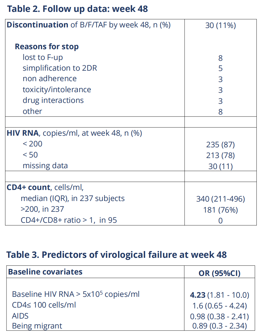Select the drug interactions row label
The image size is (259, 333).
coord(53,100)
